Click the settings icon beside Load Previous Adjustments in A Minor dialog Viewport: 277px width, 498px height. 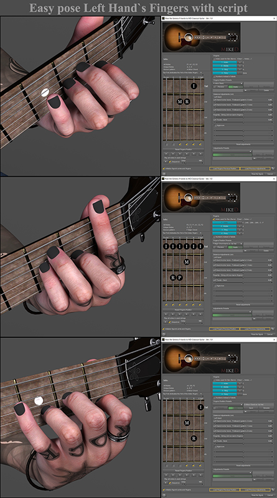(273, 168)
